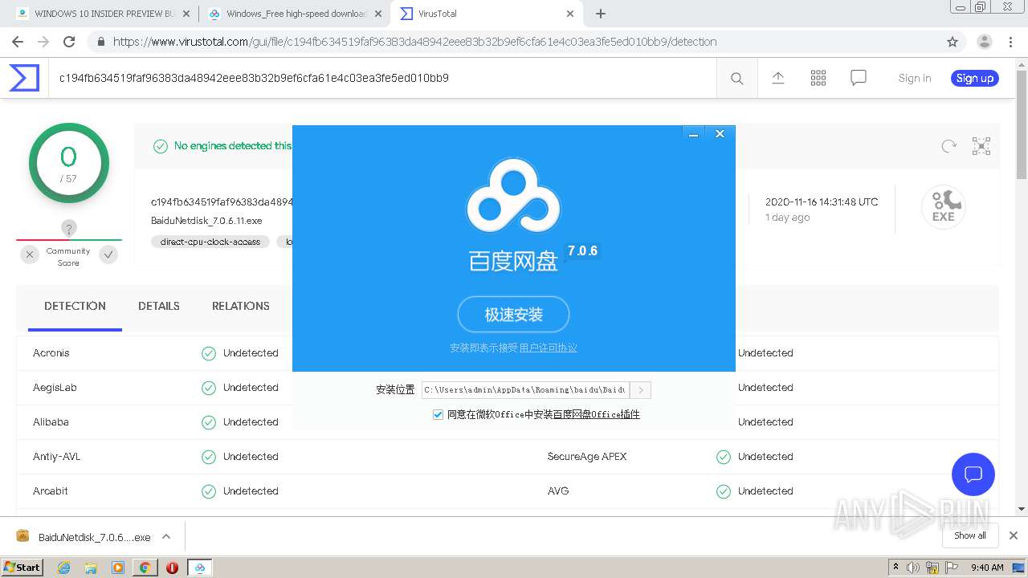The width and height of the screenshot is (1028, 578).
Task: Click the Sign in link
Action: [915, 78]
